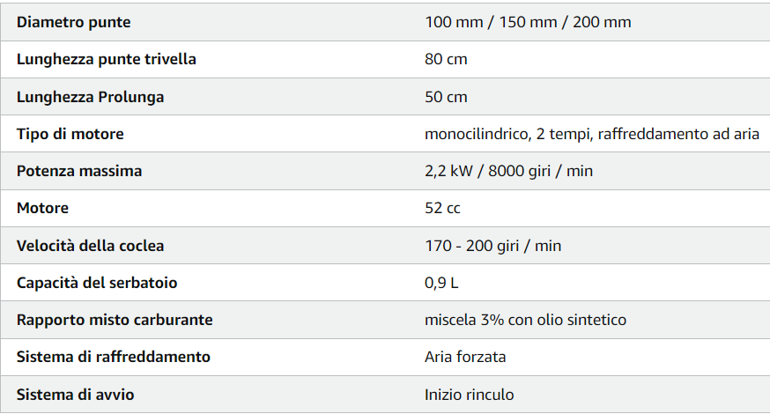Select the "0,9 L" tank capacity value
Viewport: 770px width, 414px height.
click(441, 283)
